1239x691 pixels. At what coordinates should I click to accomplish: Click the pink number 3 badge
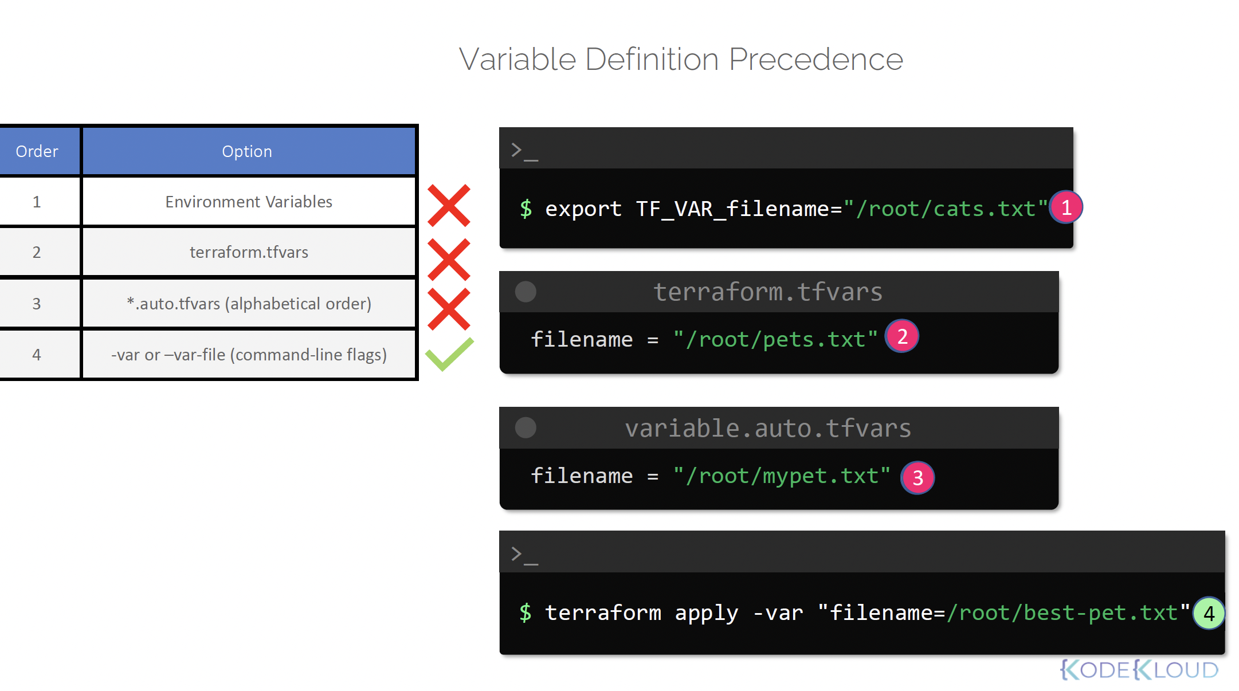coord(918,477)
